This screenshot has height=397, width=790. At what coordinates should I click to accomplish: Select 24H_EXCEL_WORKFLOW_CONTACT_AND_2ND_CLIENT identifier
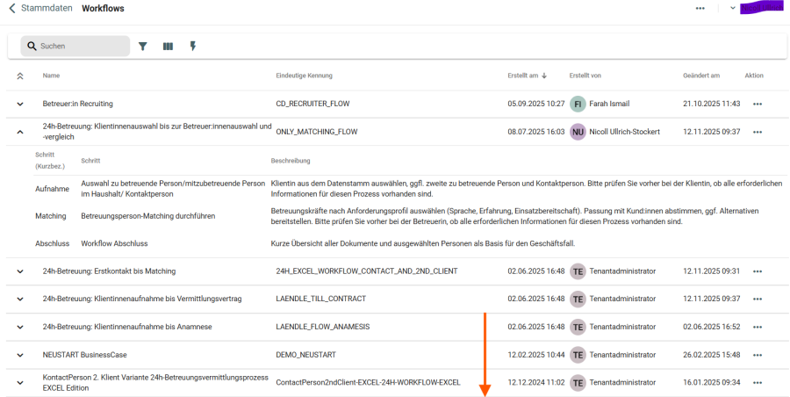pos(367,271)
